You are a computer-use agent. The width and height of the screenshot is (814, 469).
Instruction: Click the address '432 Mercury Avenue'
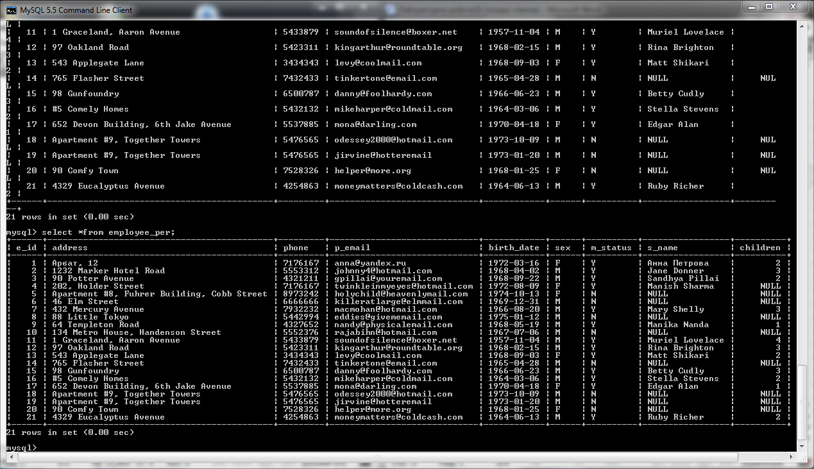point(98,309)
